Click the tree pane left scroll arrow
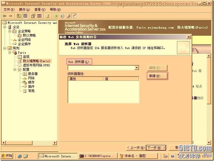The image size is (214, 161). tap(4, 143)
